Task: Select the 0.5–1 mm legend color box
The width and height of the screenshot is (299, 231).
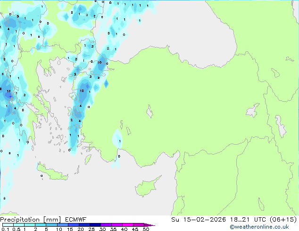Action: pyautogui.click(x=19, y=225)
